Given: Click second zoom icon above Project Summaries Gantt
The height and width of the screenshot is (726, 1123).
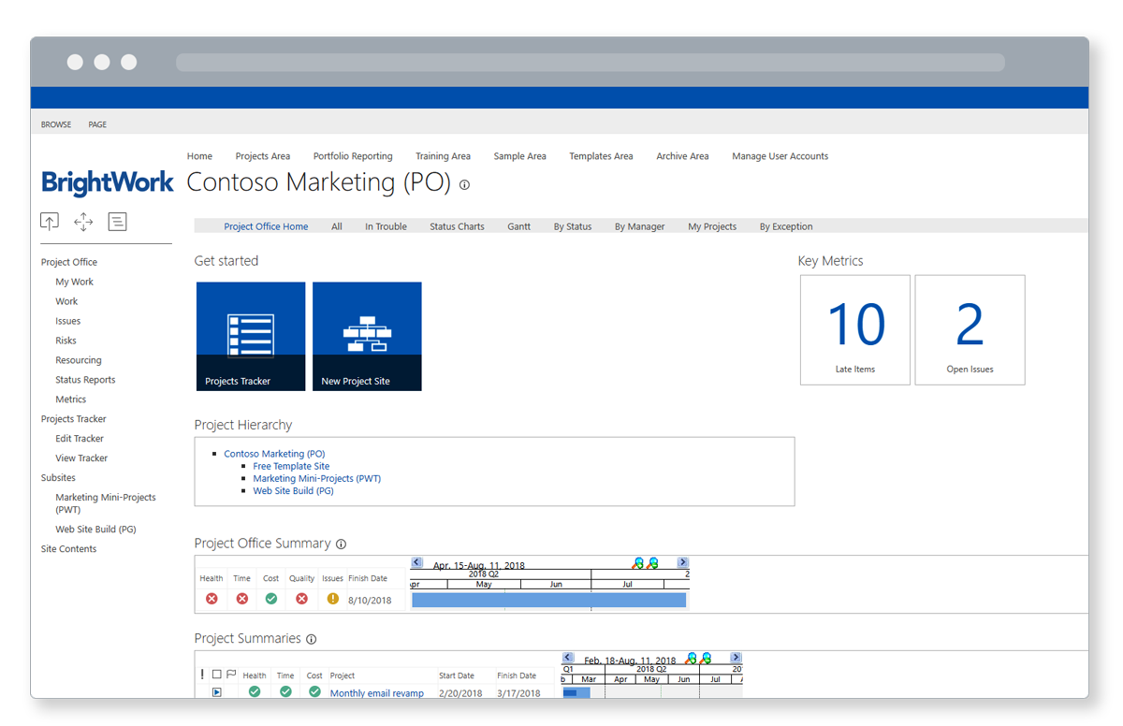Looking at the screenshot, I should [x=706, y=659].
